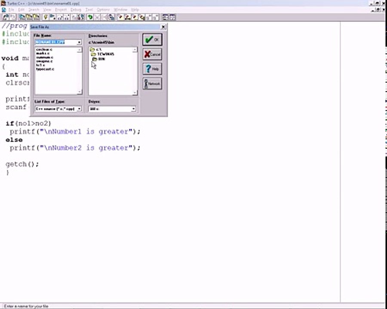Select the TCWIN45 folder in Directories
The image size is (387, 309).
coord(103,54)
